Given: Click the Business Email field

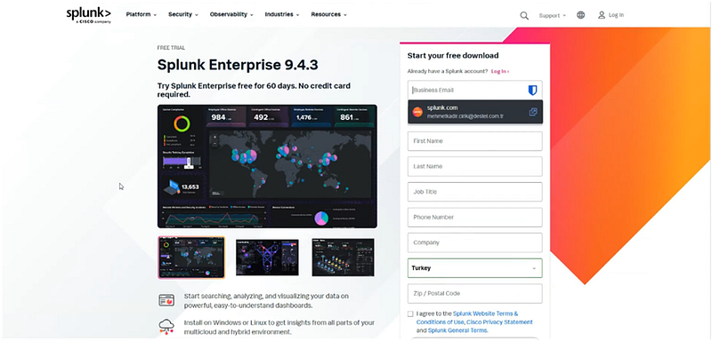Looking at the screenshot, I should point(475,90).
